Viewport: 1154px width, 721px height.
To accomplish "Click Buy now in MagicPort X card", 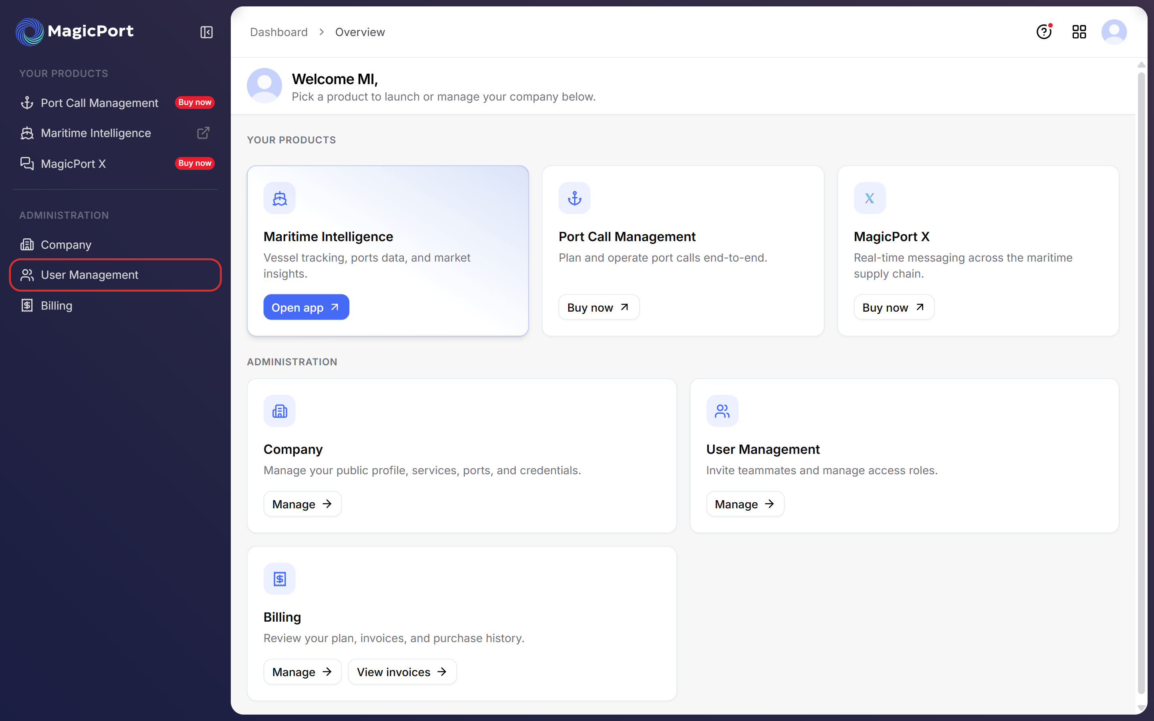I will pyautogui.click(x=894, y=307).
